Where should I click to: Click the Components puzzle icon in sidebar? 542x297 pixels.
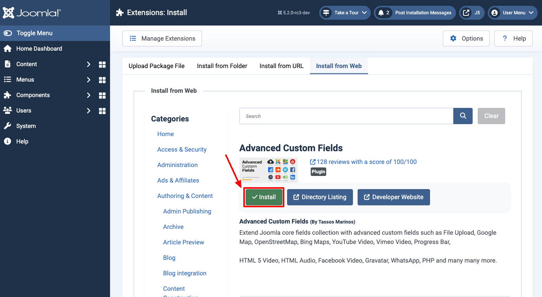pyautogui.click(x=7, y=95)
